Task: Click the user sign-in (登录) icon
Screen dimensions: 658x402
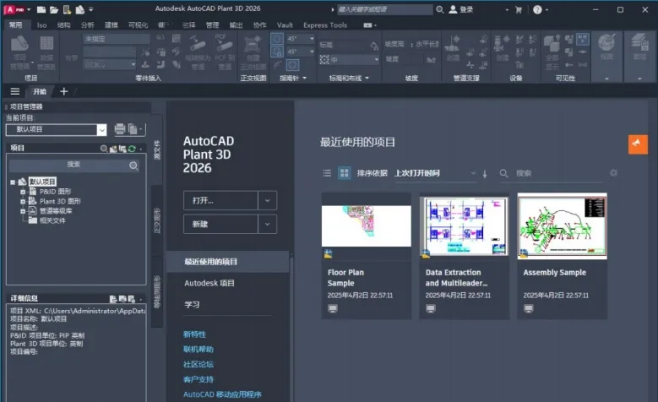Action: [x=453, y=9]
